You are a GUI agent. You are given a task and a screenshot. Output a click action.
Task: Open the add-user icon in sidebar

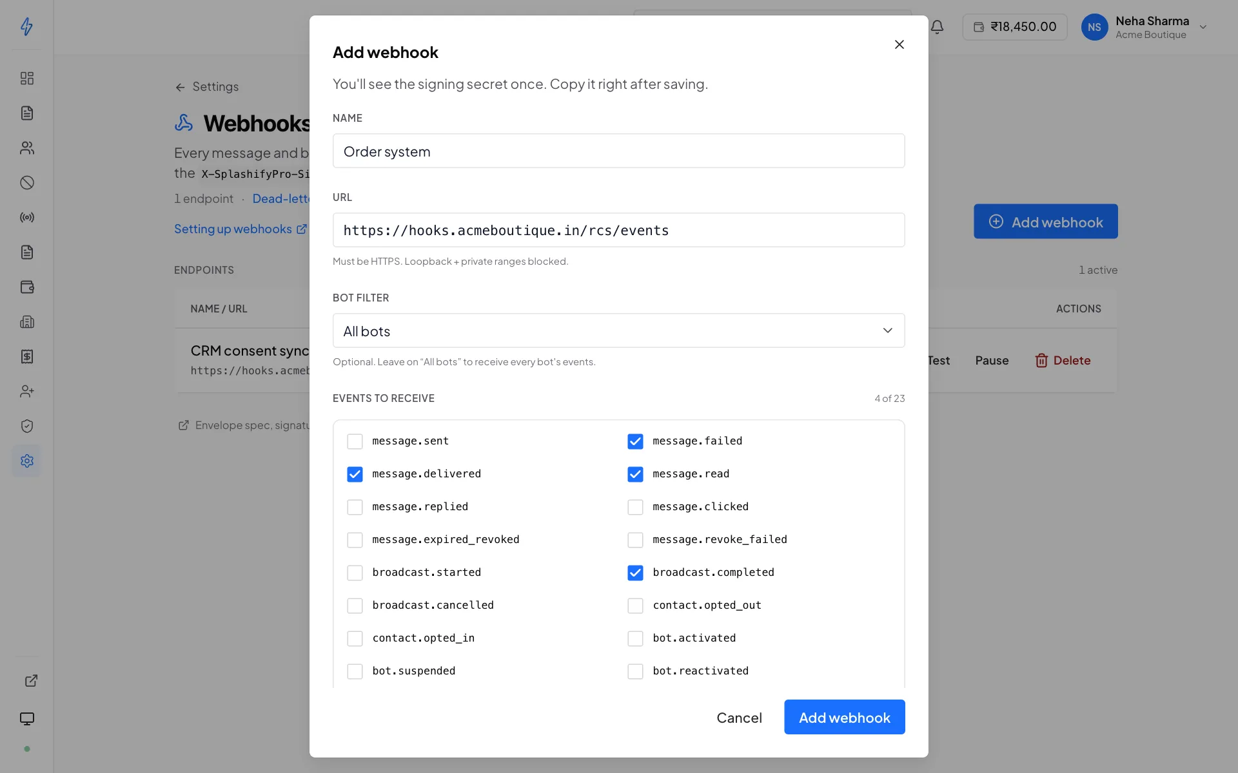27,392
